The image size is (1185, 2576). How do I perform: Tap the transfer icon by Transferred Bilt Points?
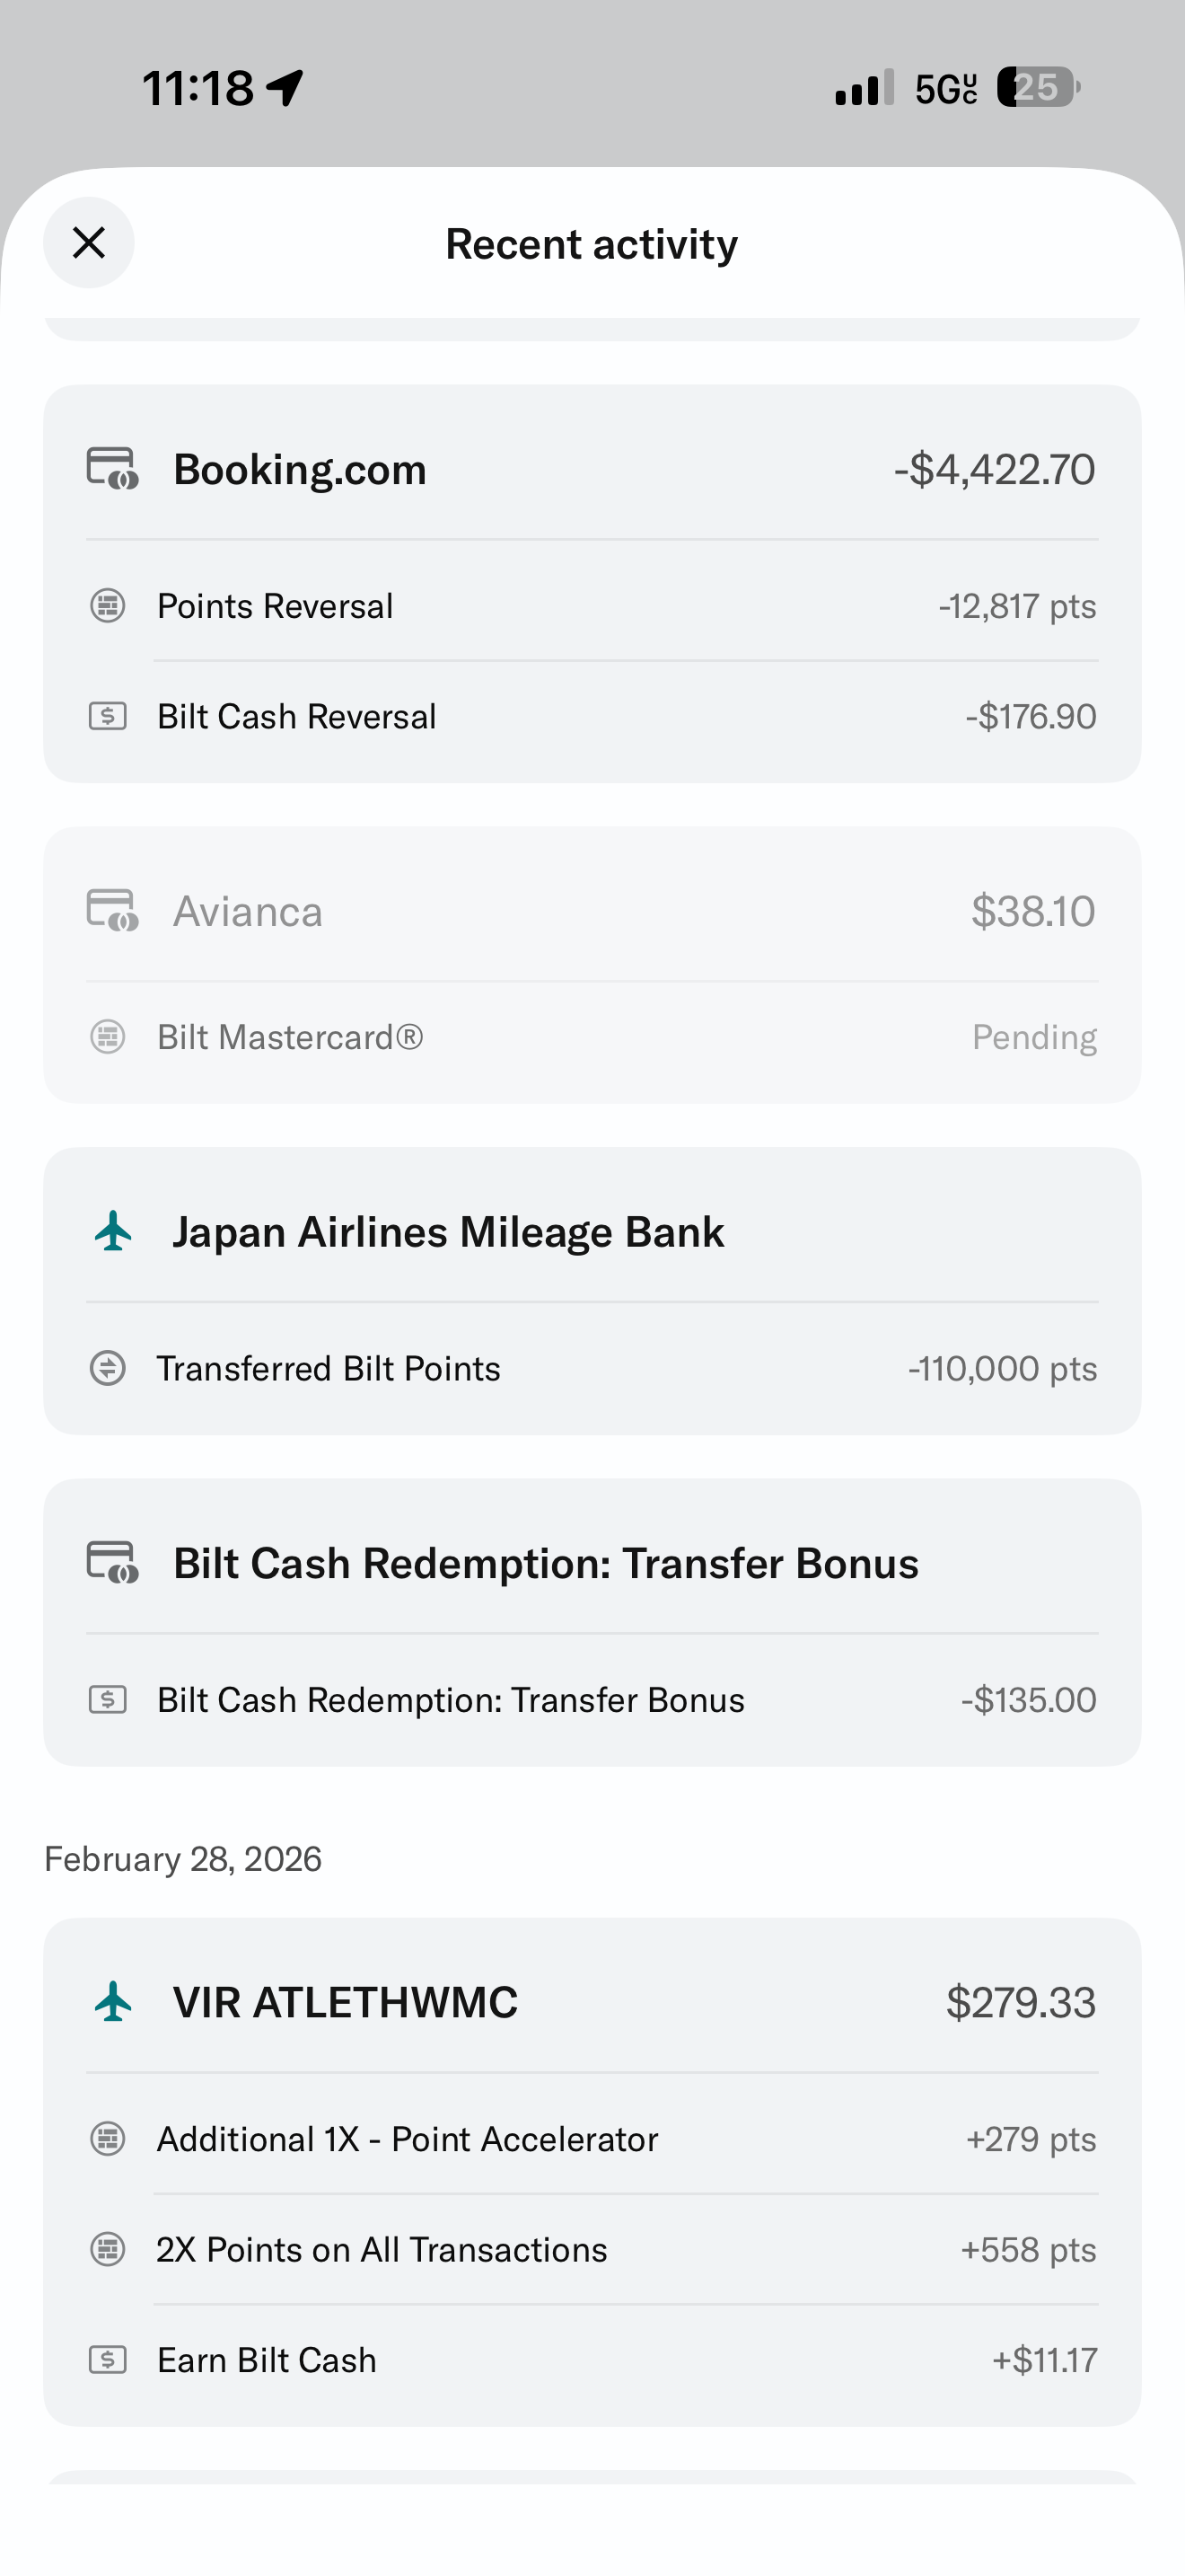point(108,1368)
